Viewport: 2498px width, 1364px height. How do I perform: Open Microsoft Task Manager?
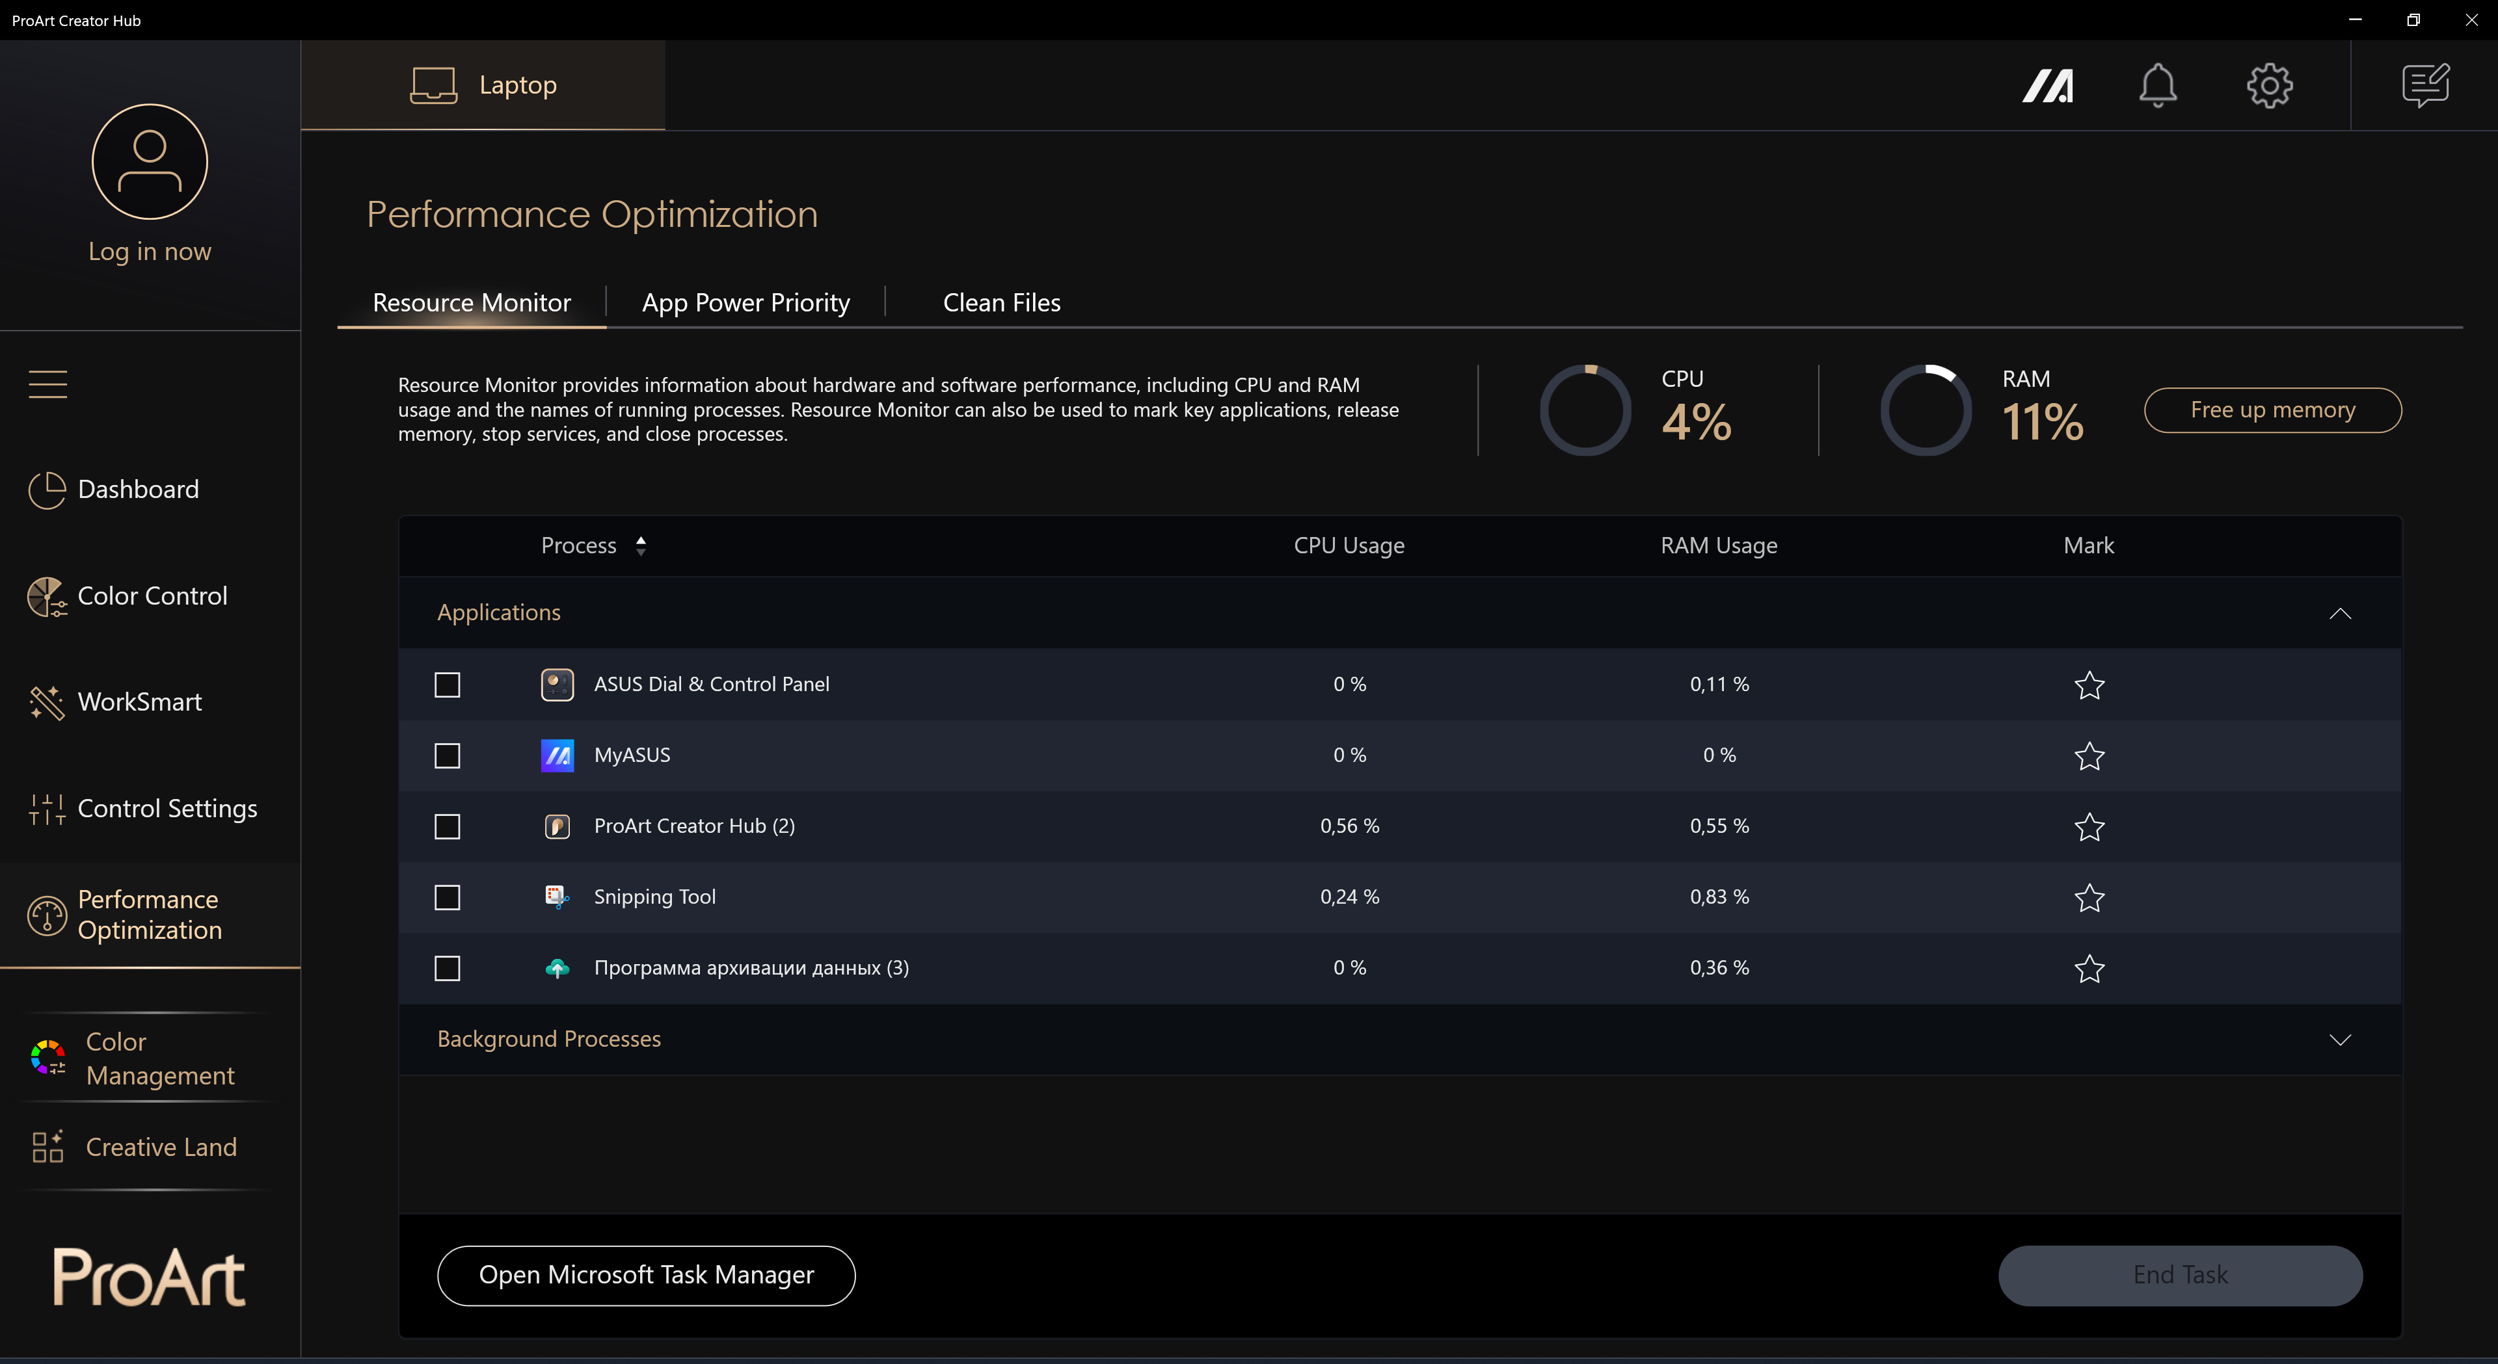[x=646, y=1275]
